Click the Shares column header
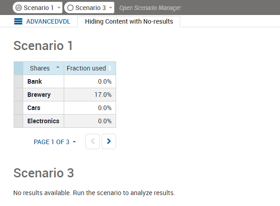This screenshot has height=206, width=280. [x=40, y=68]
